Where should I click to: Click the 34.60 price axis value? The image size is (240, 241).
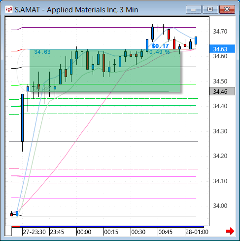[x=220, y=56]
